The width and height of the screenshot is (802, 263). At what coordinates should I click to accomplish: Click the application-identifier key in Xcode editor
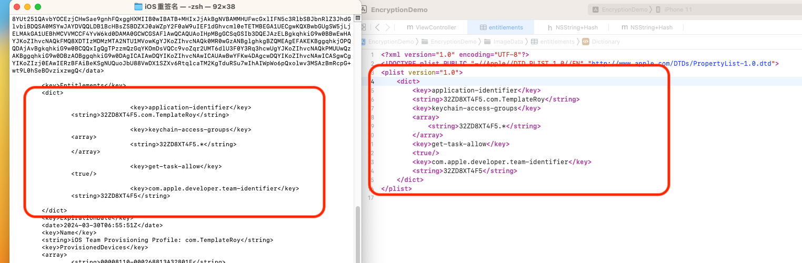tap(477, 90)
